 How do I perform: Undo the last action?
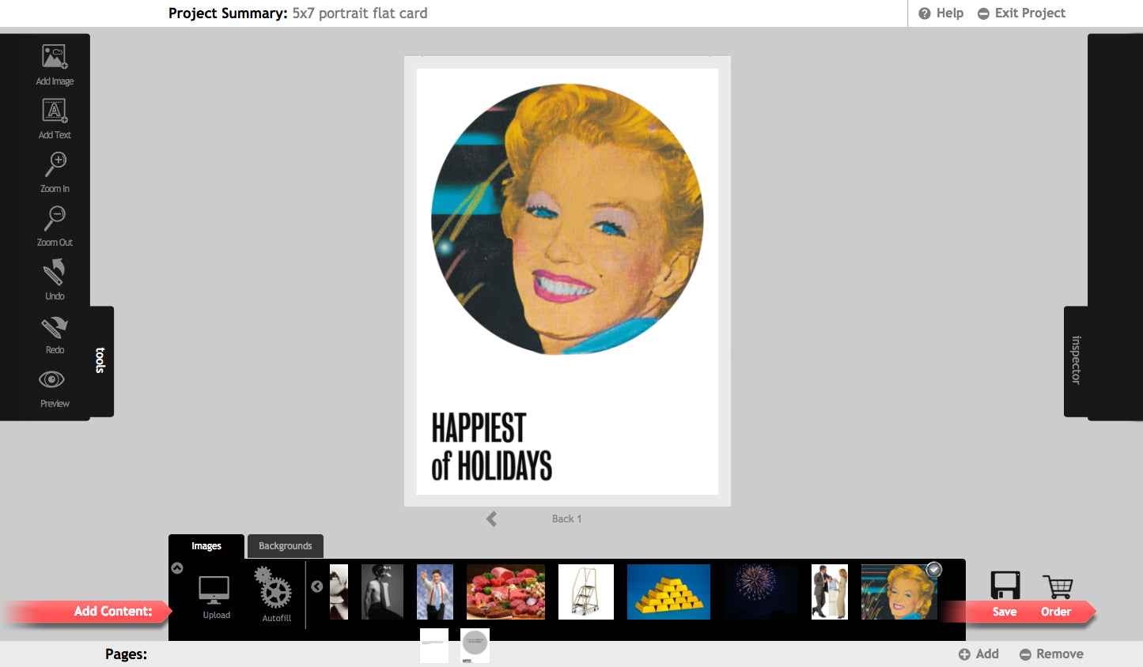[55, 280]
